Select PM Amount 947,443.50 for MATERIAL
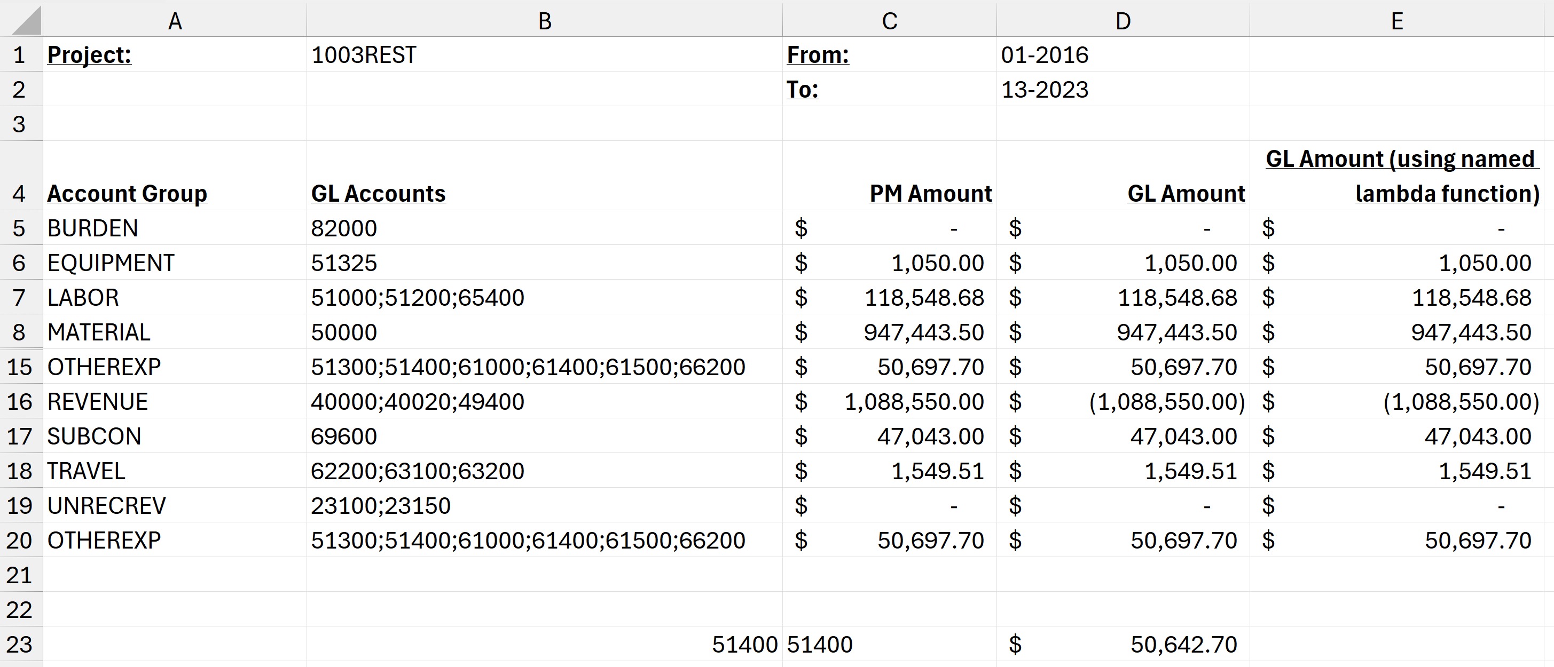 click(x=890, y=332)
